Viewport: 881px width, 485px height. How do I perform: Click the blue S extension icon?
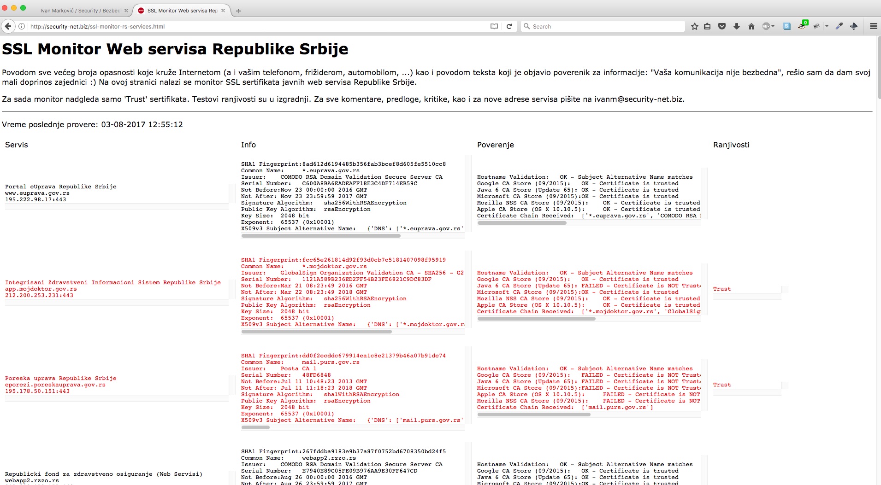[787, 26]
